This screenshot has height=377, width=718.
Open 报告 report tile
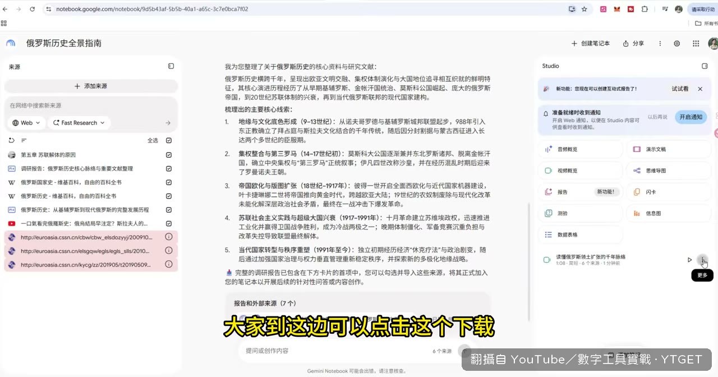pos(581,192)
